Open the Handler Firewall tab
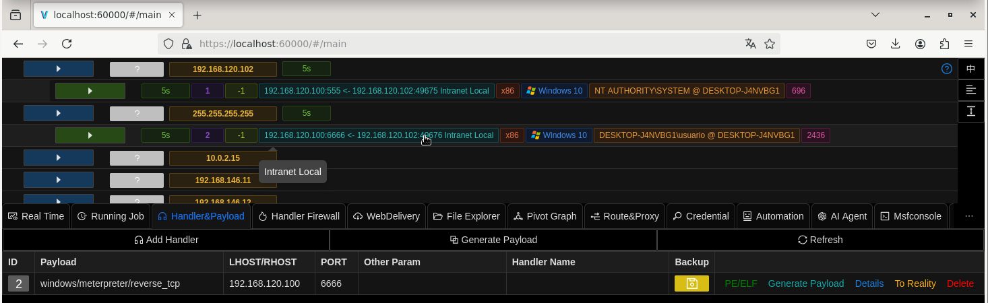988x303 pixels. point(299,216)
